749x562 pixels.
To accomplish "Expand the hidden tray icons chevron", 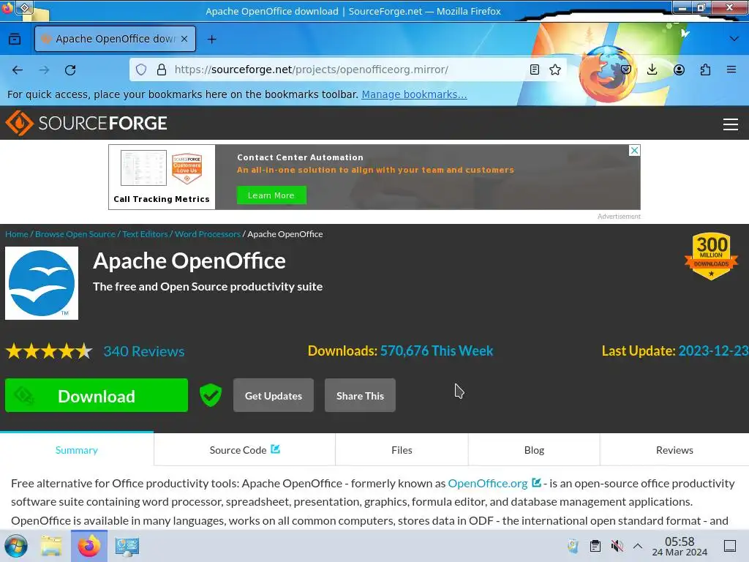I will coord(637,546).
